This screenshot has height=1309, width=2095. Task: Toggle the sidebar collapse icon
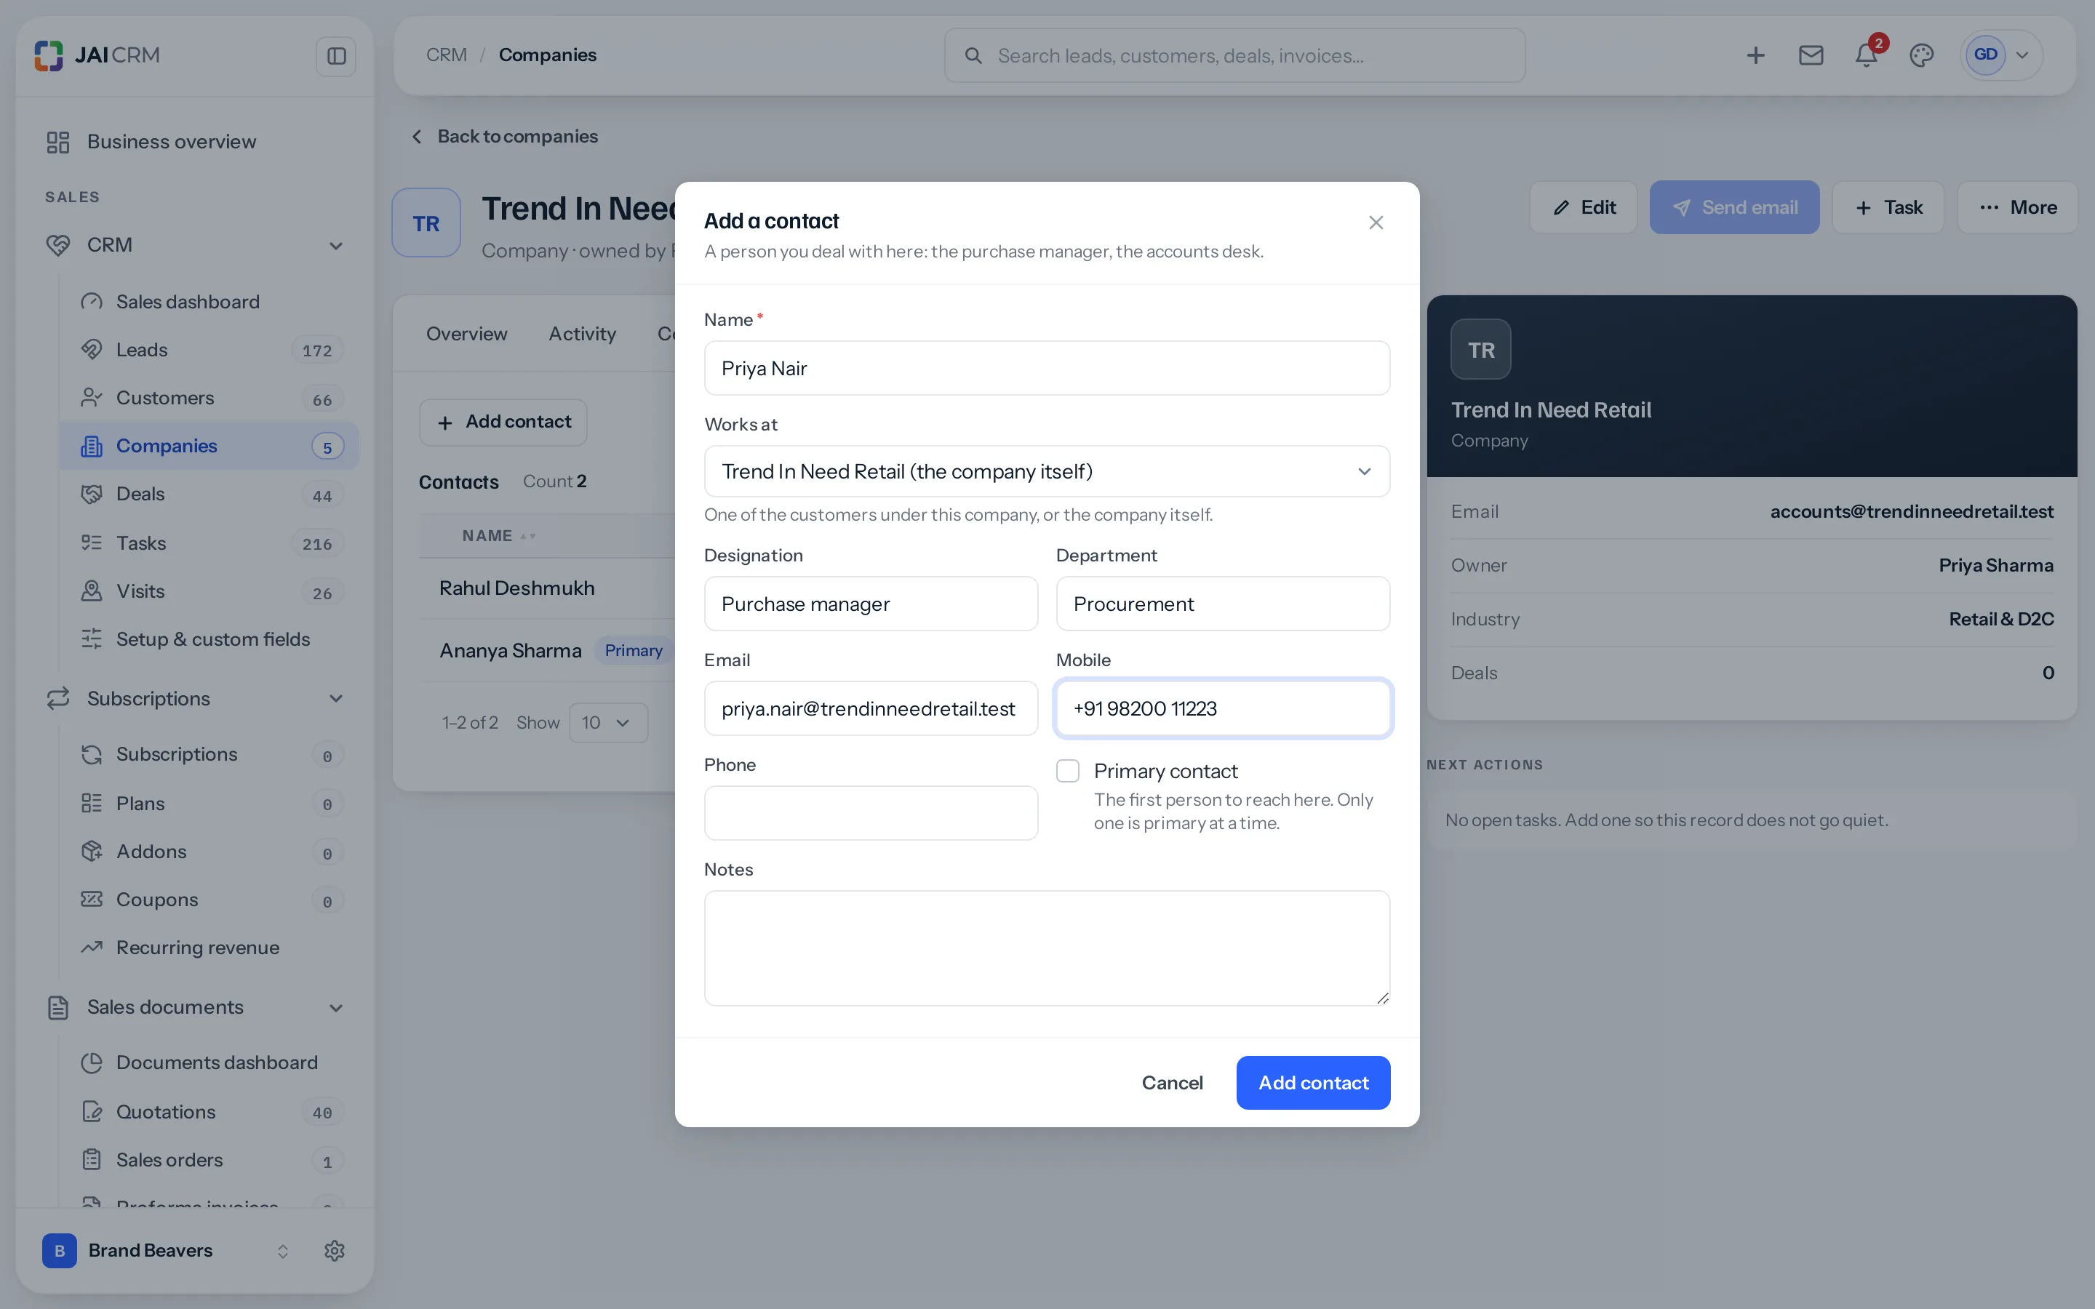(336, 56)
